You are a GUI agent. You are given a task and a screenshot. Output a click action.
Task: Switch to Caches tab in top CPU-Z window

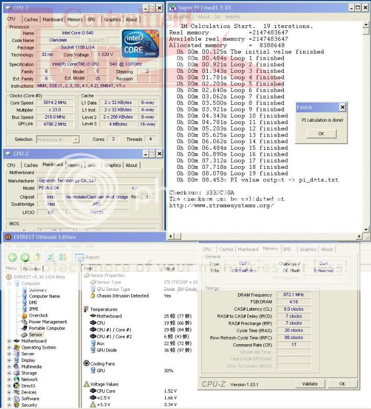coord(31,20)
